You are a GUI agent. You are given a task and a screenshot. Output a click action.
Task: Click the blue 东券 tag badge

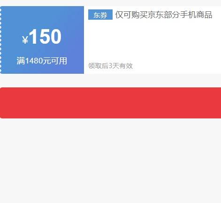pyautogui.click(x=100, y=15)
